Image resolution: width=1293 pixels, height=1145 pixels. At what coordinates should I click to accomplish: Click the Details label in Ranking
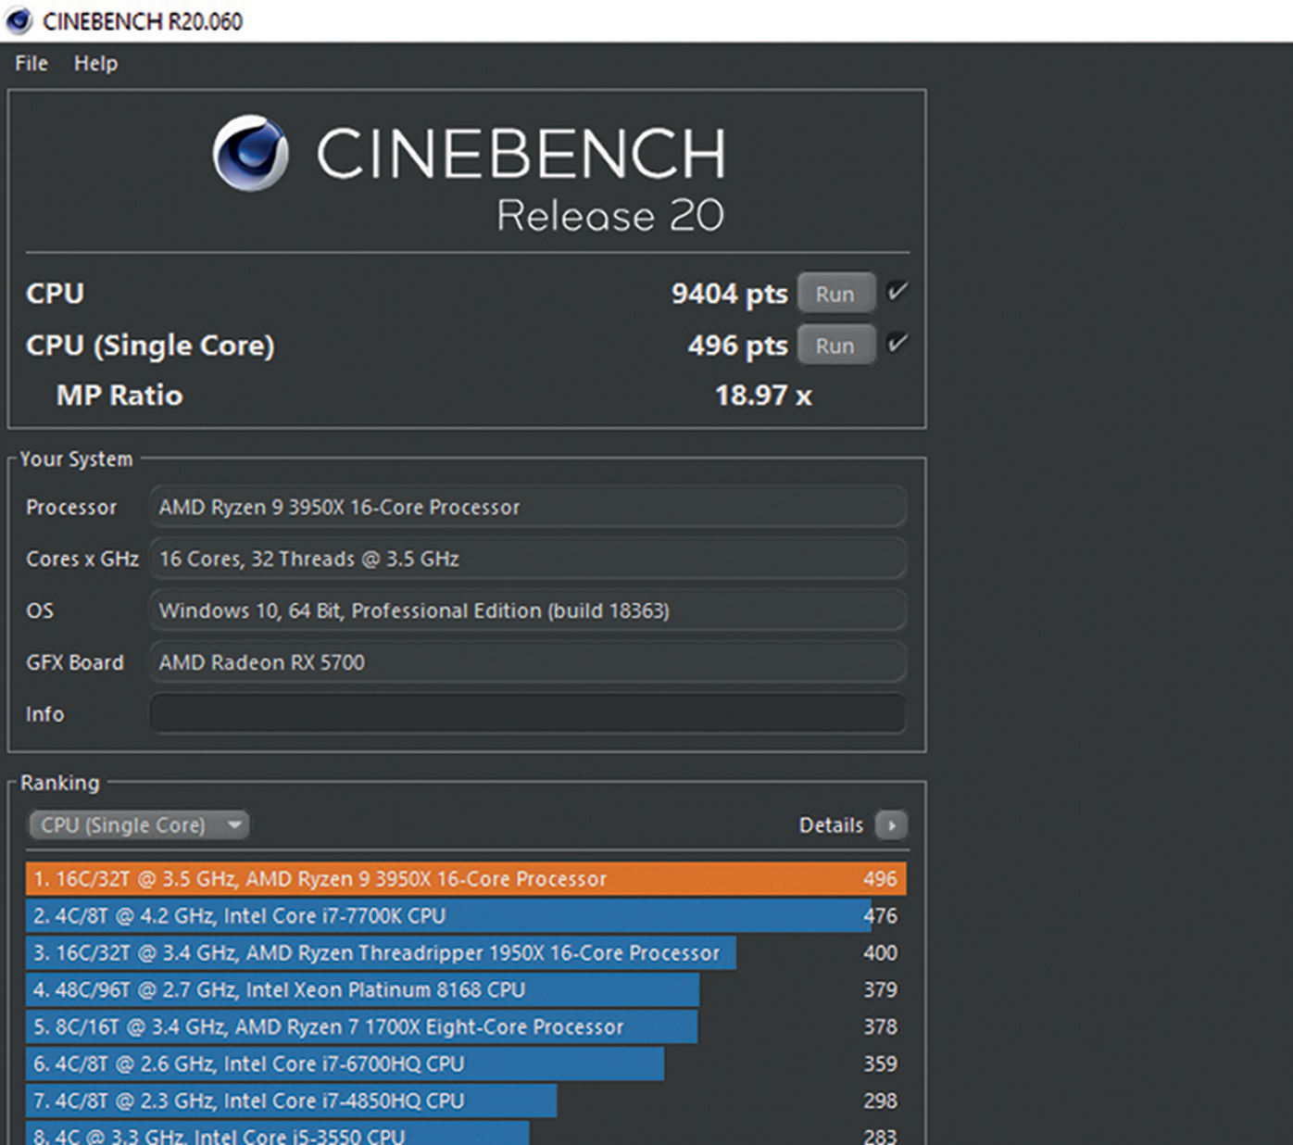tap(831, 824)
